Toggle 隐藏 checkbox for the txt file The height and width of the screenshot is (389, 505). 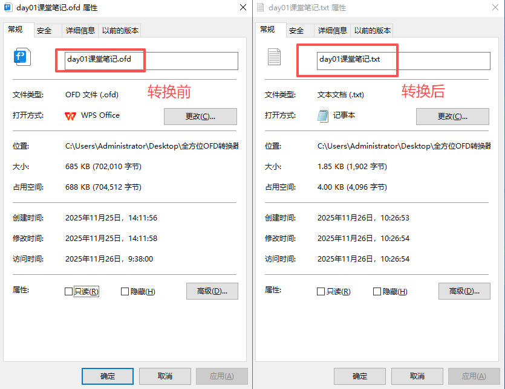pyautogui.click(x=377, y=292)
